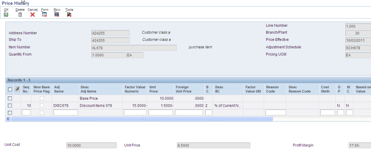
Task: Click the Cost Meth column header
Action: (x=327, y=89)
